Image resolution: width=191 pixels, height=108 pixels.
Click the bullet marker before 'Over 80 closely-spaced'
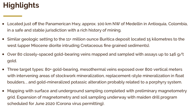click(3, 54)
